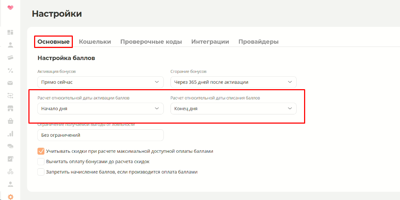Click the Настройка баллов section title
This screenshot has width=400, height=200.
(66, 58)
